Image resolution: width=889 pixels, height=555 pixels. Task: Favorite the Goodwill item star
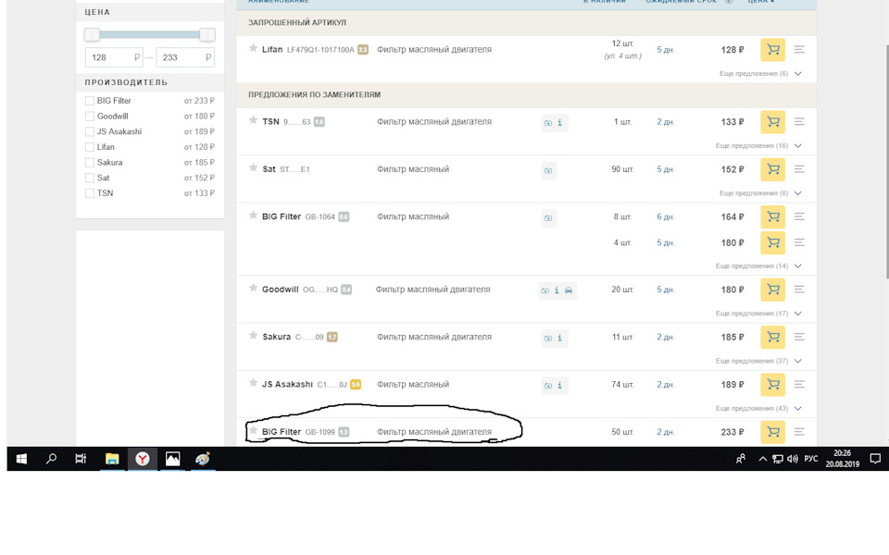(254, 288)
